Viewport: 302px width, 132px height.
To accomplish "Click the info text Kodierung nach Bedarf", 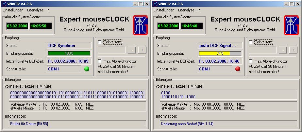I will tap(187, 124).
